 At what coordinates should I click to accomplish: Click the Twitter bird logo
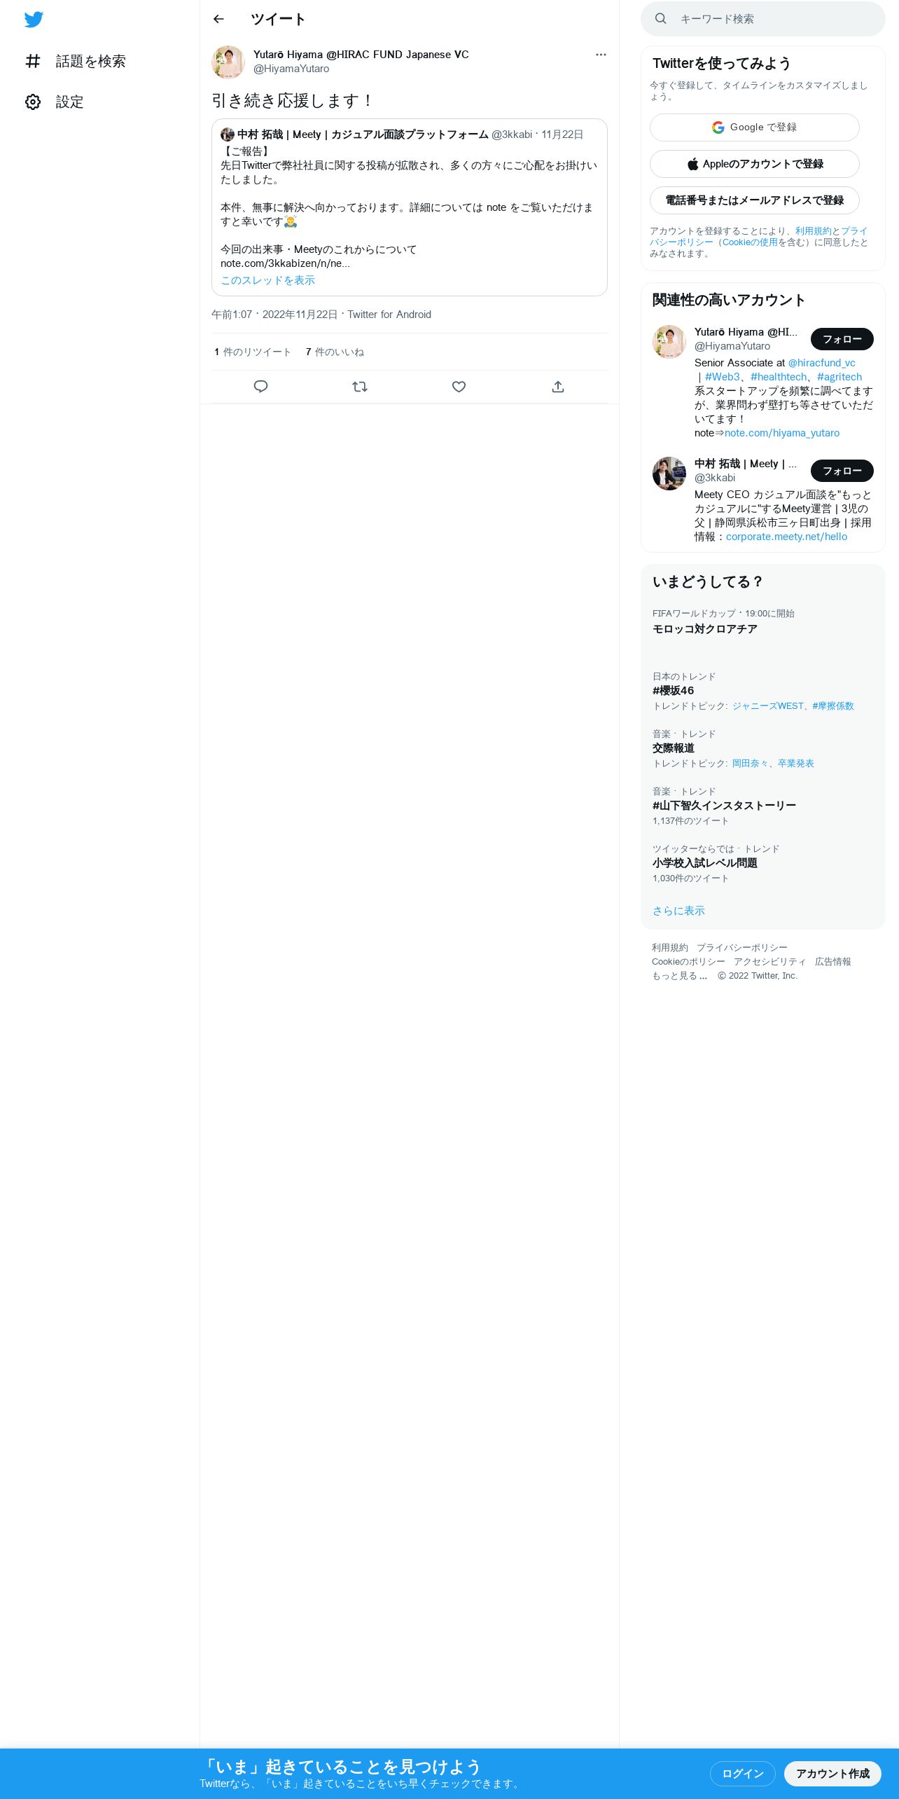point(34,20)
